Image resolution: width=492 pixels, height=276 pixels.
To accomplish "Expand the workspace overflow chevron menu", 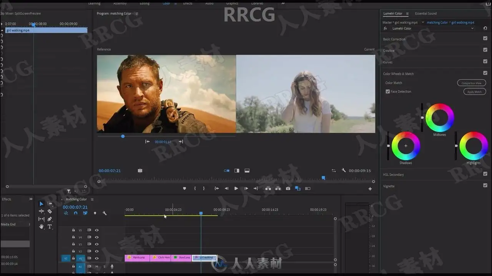I will (283, 3).
